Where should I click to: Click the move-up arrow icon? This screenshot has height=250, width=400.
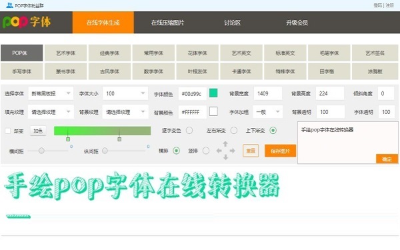(225, 144)
